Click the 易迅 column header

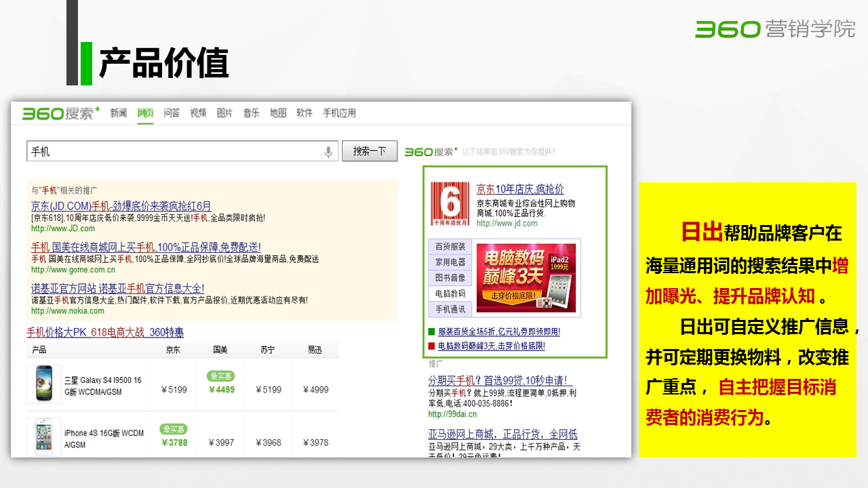[315, 350]
